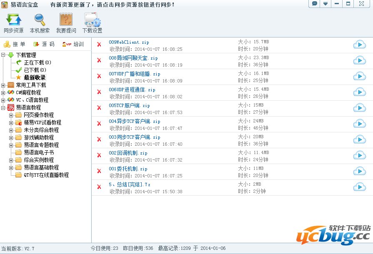
Task: Open the chat message icon in title bar
Action: 315,4
